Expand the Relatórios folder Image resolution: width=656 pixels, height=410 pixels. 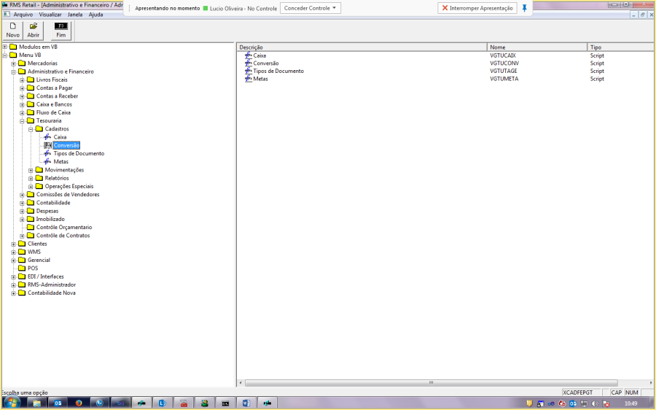(x=31, y=179)
